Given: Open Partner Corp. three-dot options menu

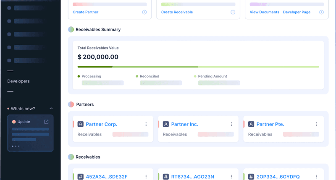Looking at the screenshot, I should (x=146, y=124).
